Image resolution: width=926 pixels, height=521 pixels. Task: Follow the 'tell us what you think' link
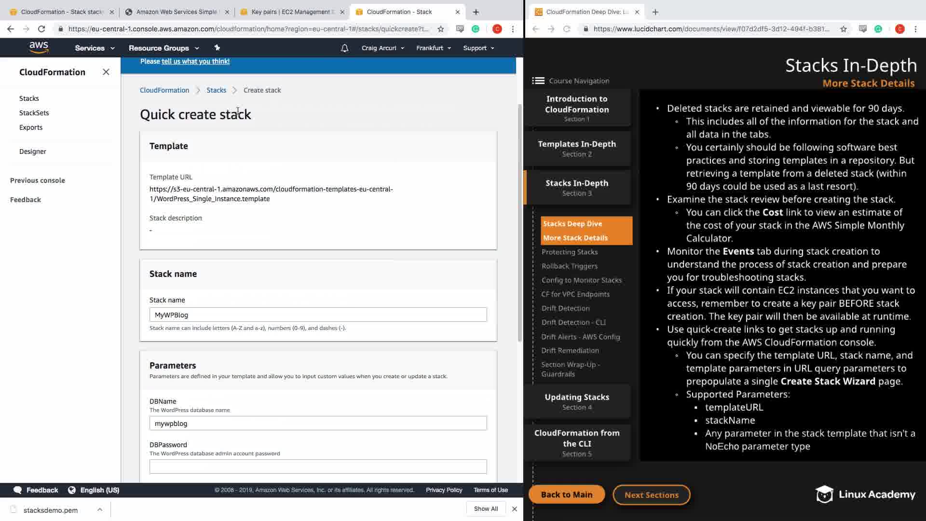(x=195, y=61)
